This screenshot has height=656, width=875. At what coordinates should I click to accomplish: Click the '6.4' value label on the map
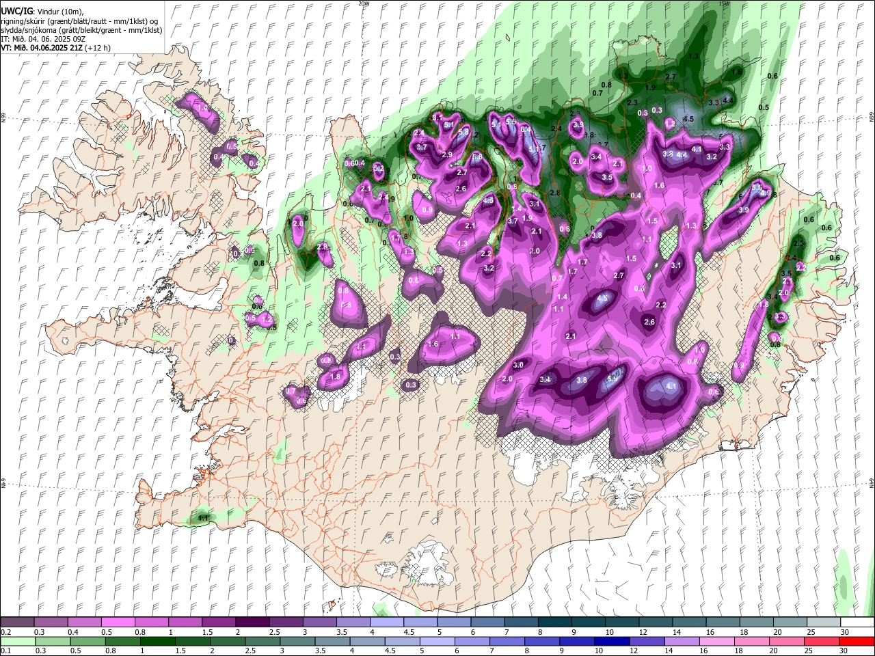(526, 129)
